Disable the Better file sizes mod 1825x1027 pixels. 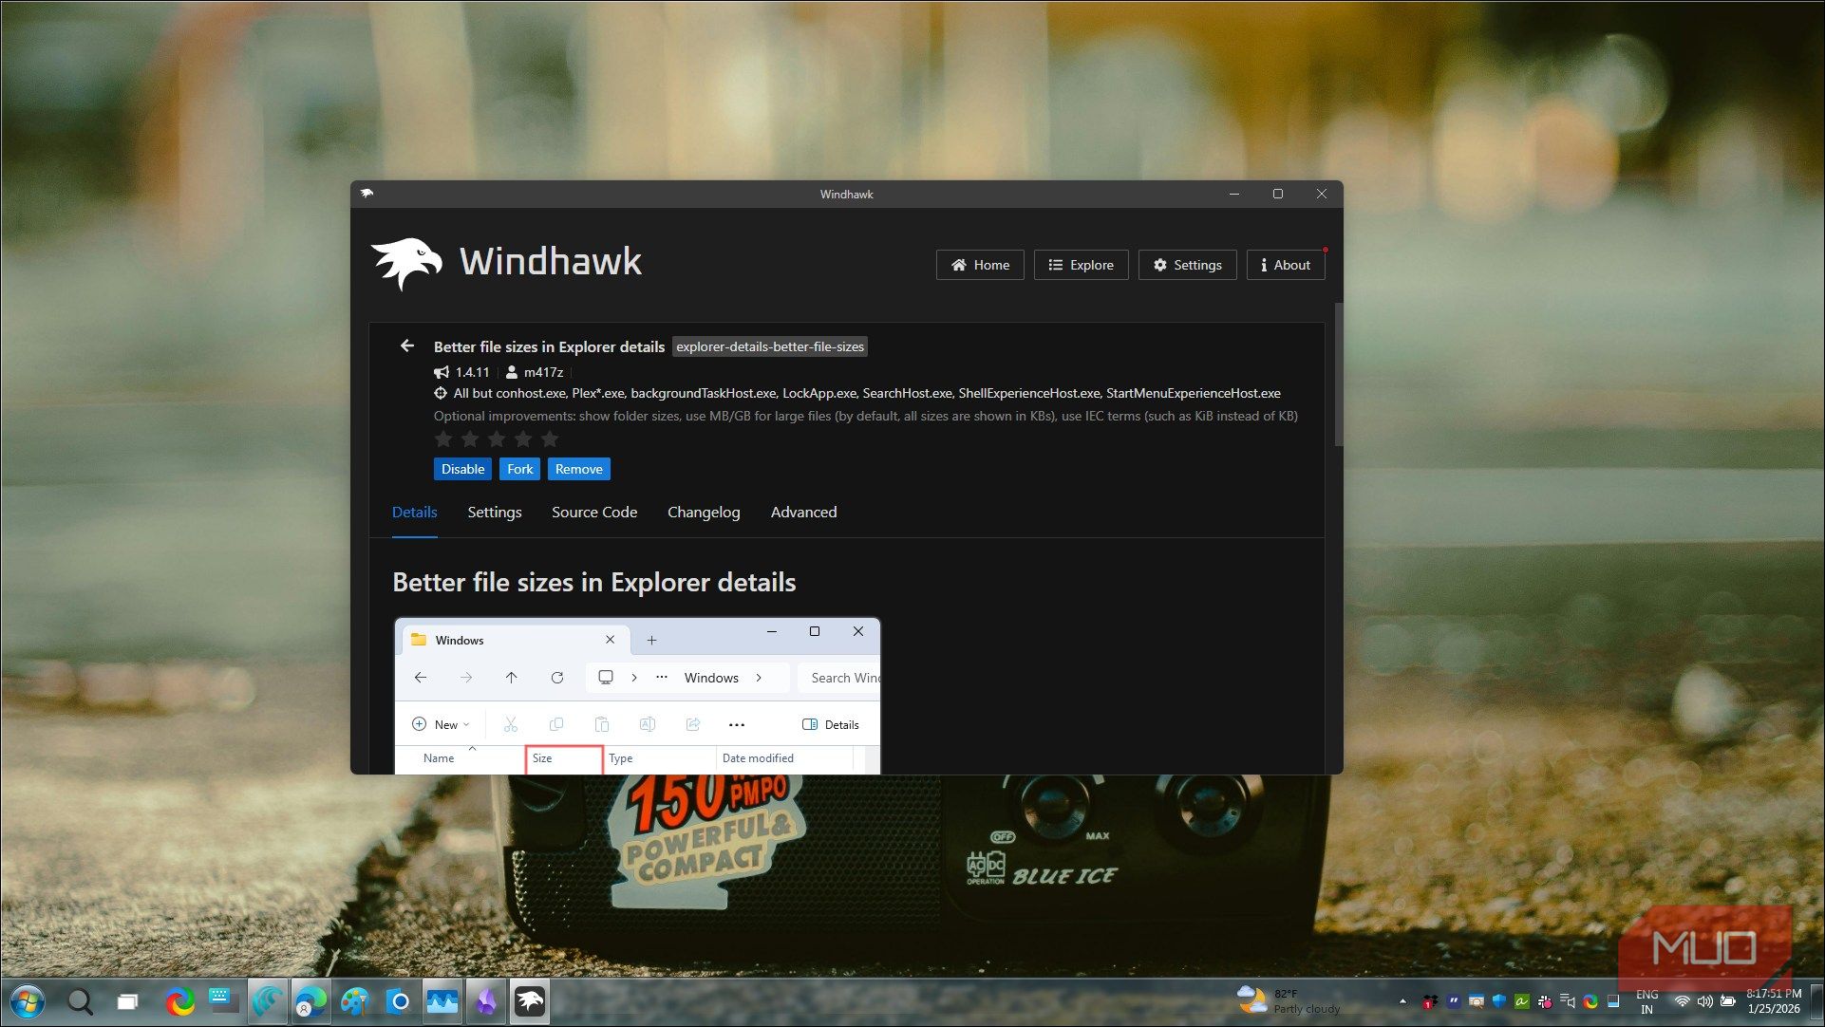462,469
